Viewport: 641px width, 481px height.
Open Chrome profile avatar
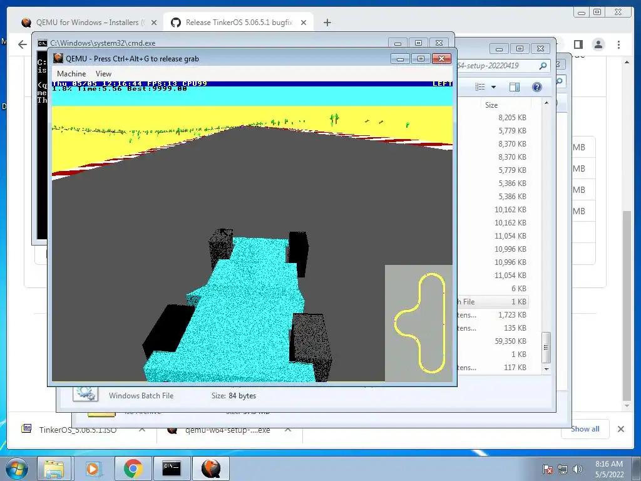coord(598,44)
